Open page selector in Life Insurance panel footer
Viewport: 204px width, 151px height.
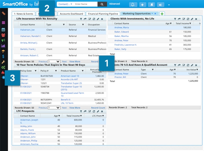[x=54, y=61]
